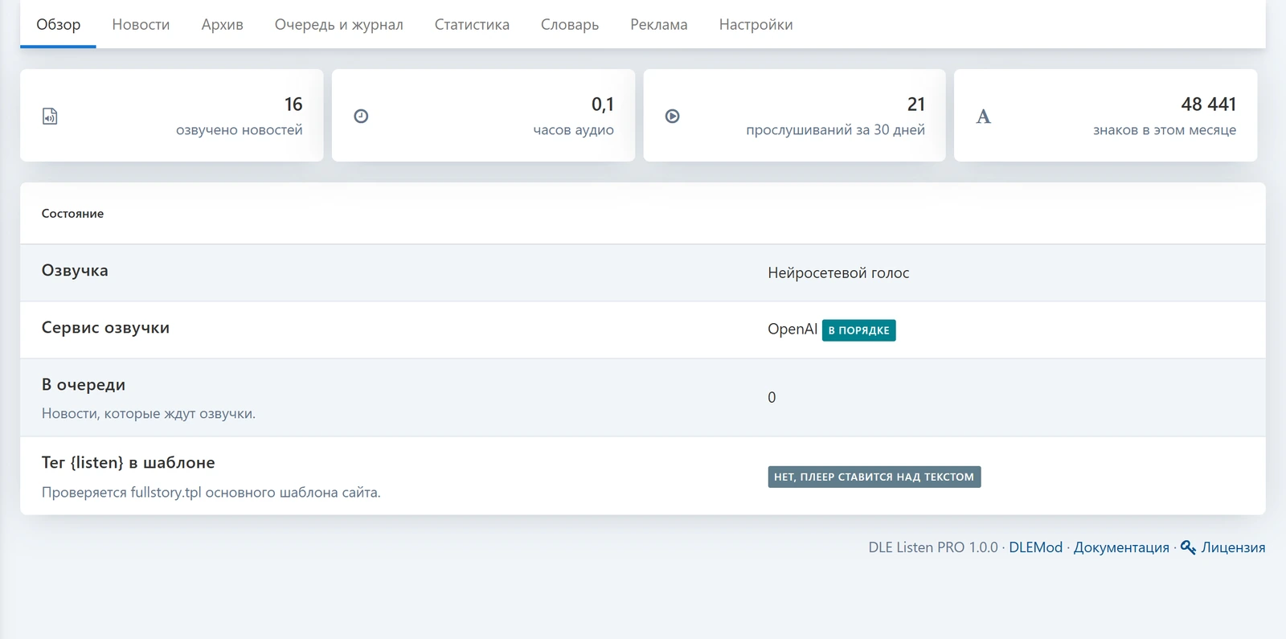
Task: Click the Состояние panel heading
Action: click(x=72, y=214)
